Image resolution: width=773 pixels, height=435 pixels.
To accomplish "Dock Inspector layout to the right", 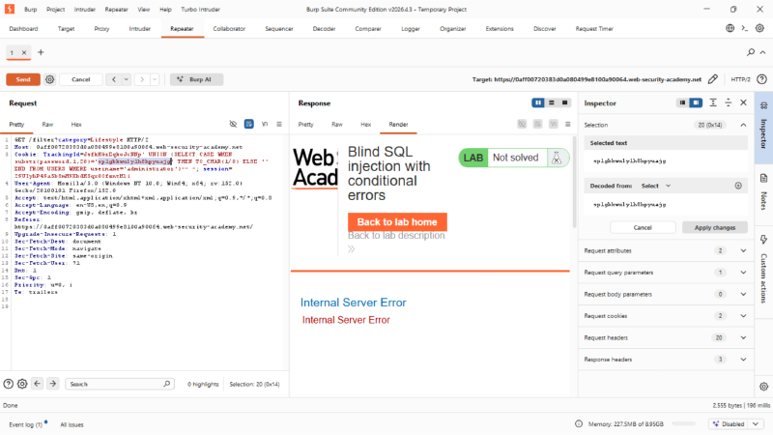I will pyautogui.click(x=696, y=102).
